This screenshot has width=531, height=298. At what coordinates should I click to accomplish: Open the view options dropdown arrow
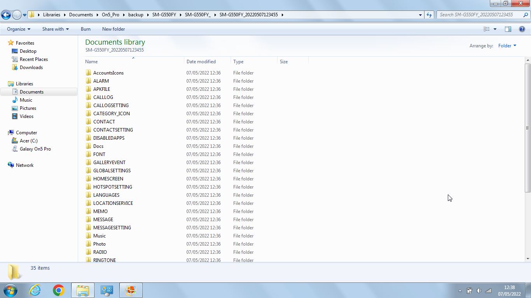tap(495, 29)
